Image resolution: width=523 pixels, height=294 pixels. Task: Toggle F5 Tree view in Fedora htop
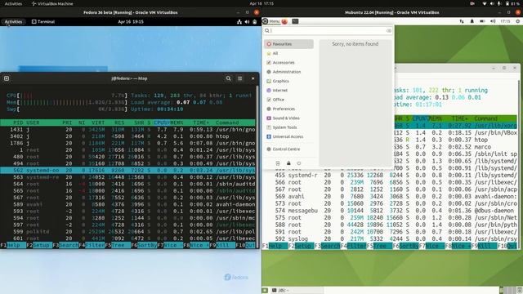[x=118, y=245]
